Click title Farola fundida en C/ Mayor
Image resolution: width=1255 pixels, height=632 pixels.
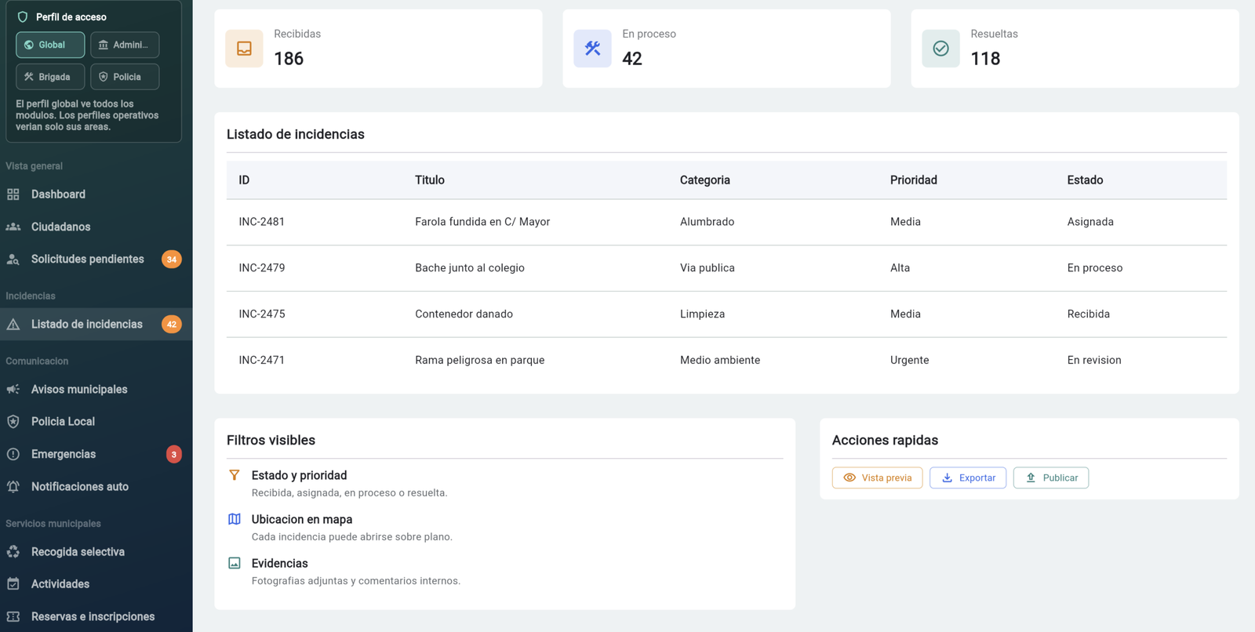click(482, 222)
